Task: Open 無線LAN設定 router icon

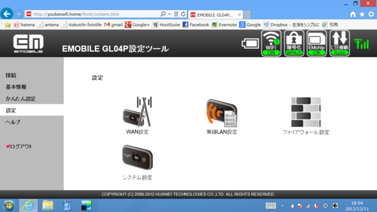Action: pos(221,113)
